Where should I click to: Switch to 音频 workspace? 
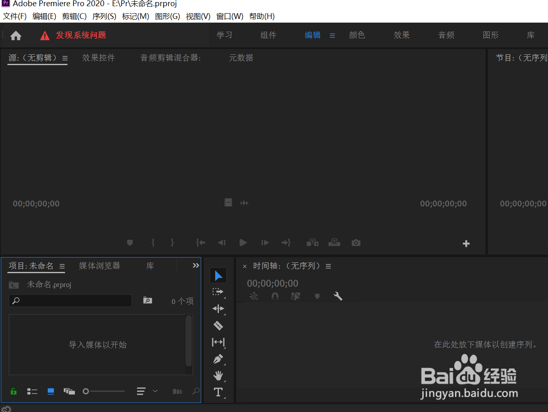(446, 35)
